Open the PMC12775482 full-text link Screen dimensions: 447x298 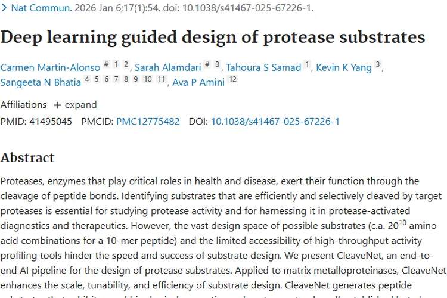coord(148,122)
